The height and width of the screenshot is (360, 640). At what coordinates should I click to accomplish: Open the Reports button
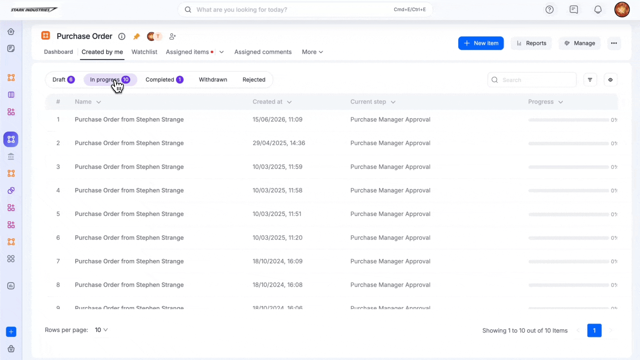coord(531,43)
